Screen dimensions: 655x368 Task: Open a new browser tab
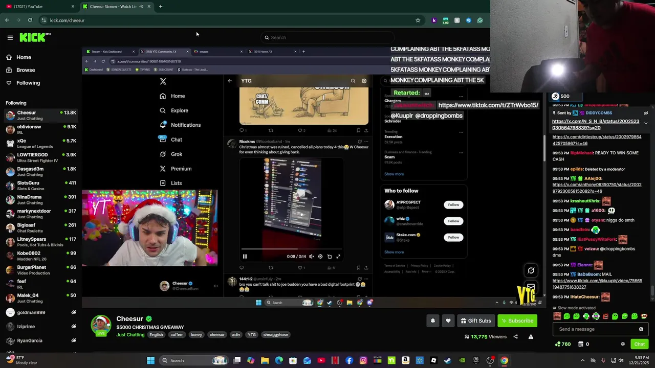161,7
